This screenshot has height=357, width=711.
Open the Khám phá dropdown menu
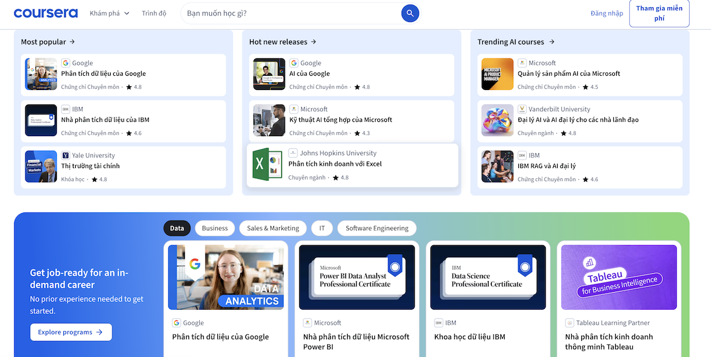click(x=110, y=13)
